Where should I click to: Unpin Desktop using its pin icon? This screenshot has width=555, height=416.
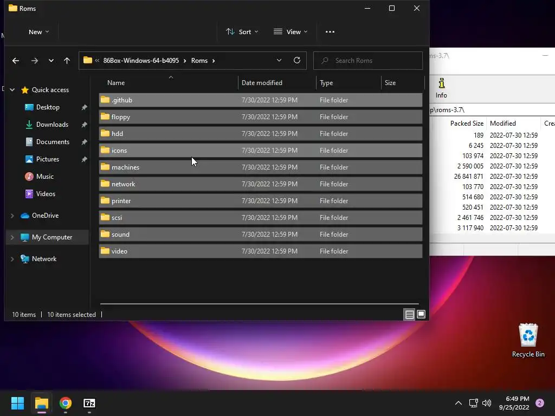pyautogui.click(x=84, y=107)
